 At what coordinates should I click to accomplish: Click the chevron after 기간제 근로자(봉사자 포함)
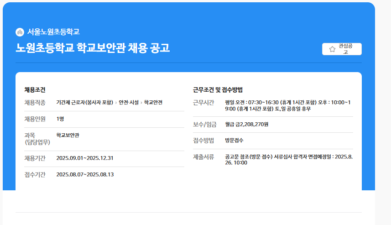point(116,103)
